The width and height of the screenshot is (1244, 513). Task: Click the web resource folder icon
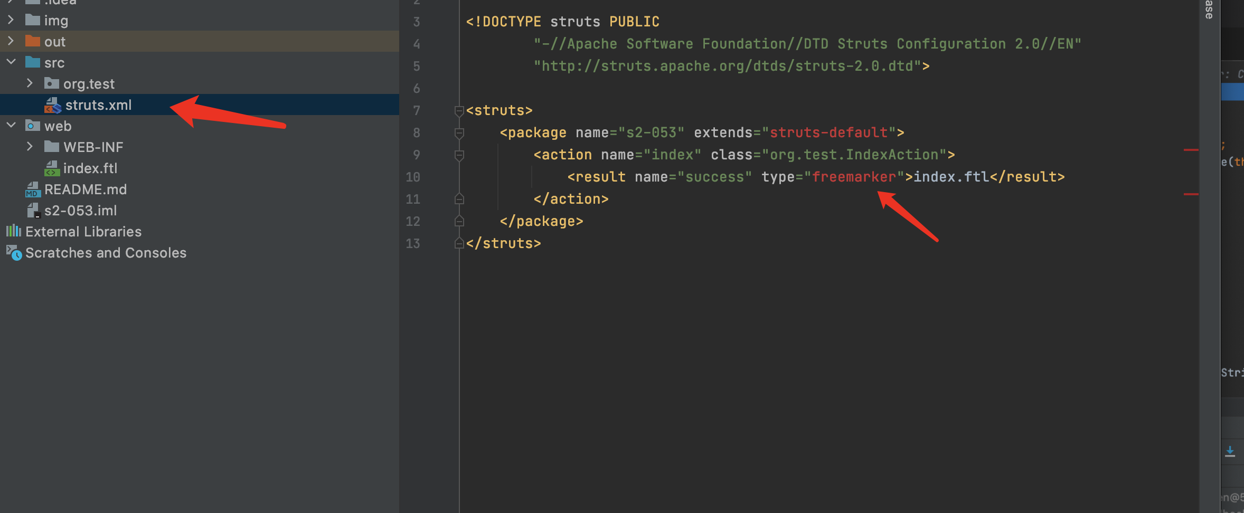33,126
